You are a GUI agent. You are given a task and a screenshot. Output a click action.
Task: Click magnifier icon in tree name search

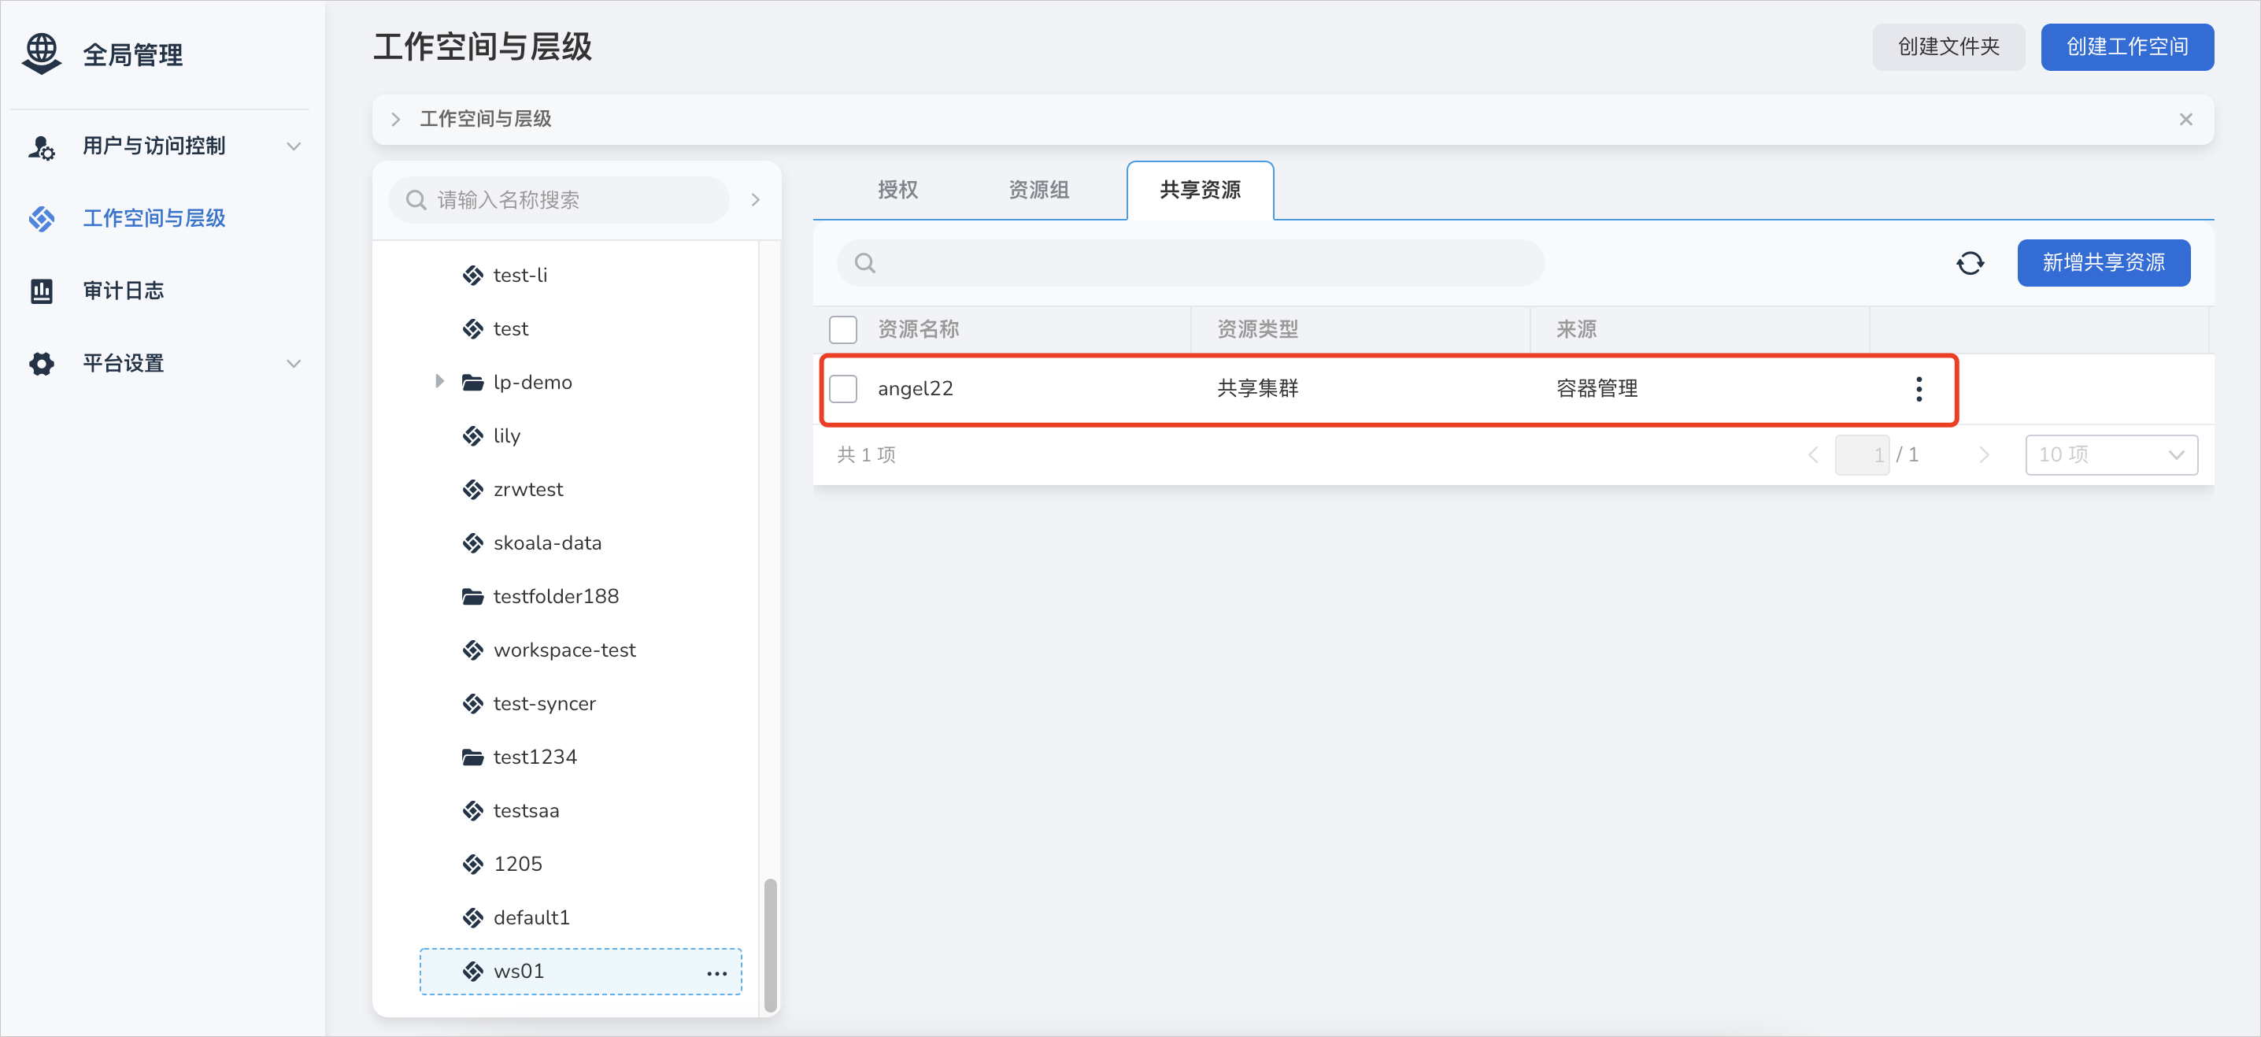pyautogui.click(x=416, y=200)
